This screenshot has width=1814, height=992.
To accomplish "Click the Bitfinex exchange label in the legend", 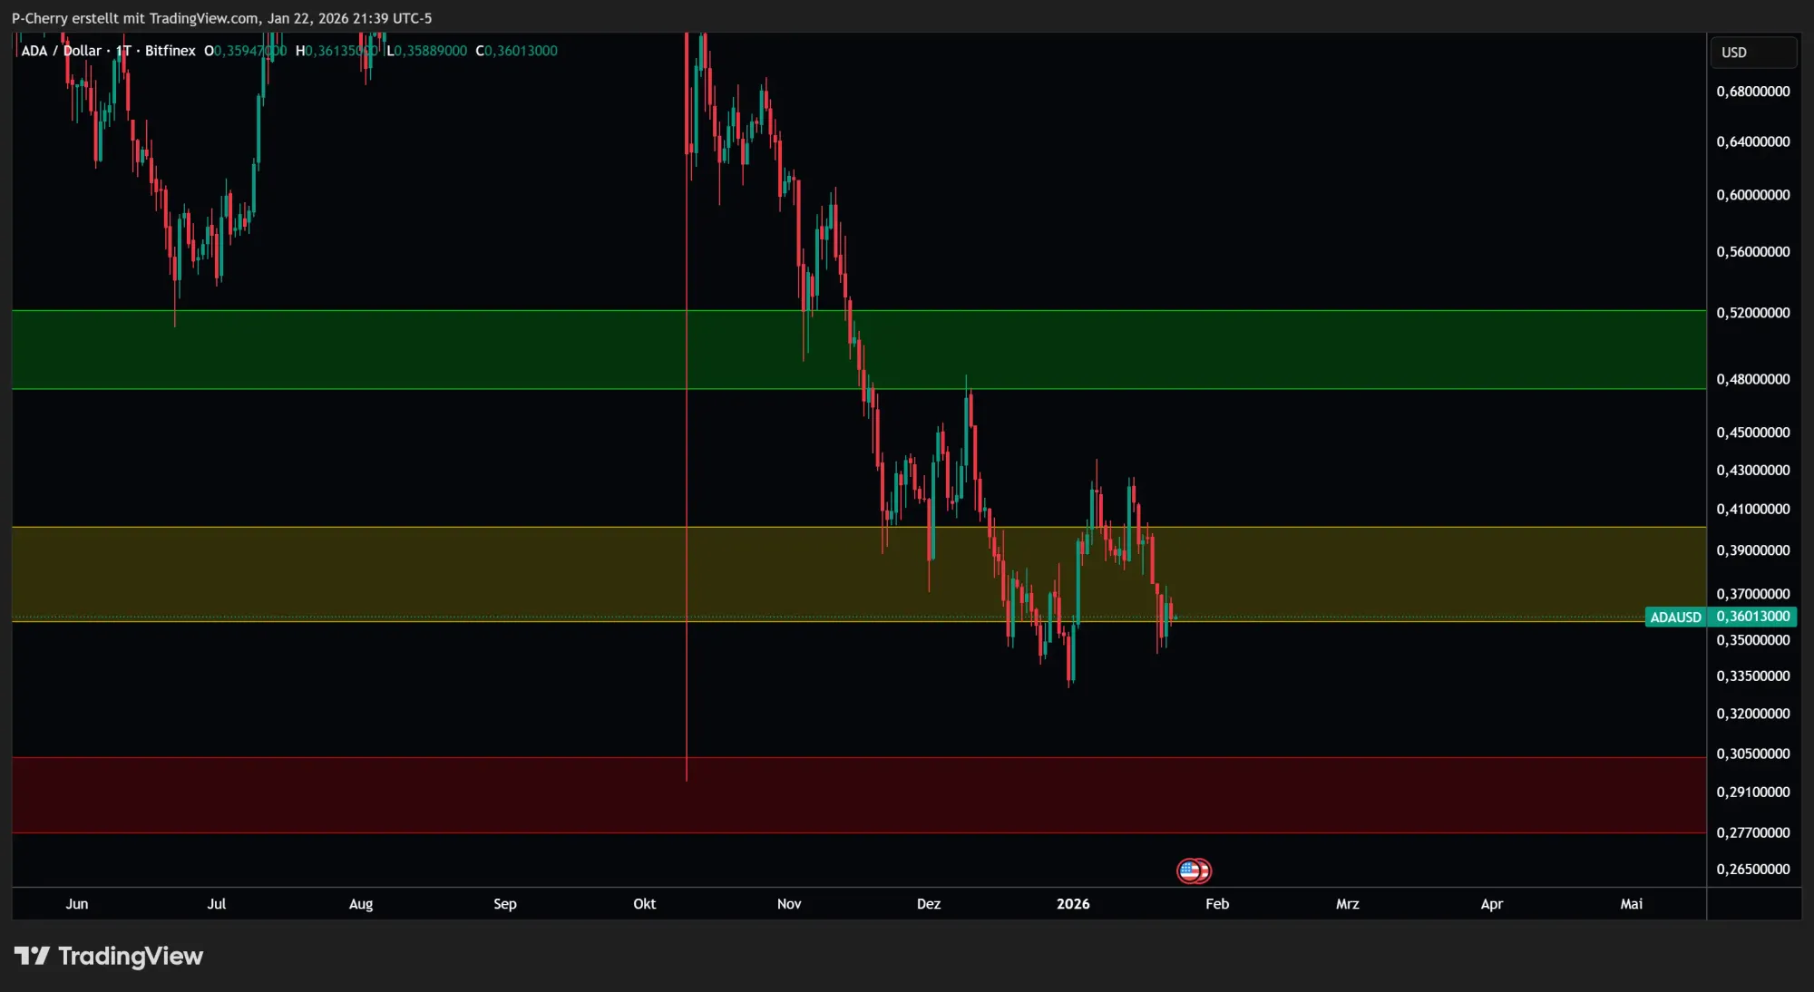I will 170,51.
